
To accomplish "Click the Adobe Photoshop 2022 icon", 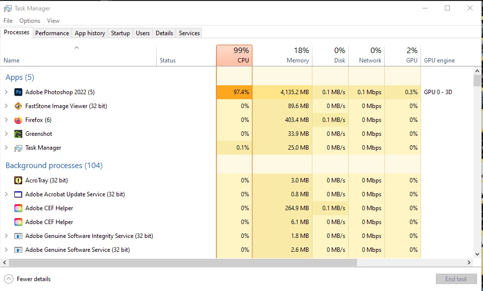I will click(18, 92).
